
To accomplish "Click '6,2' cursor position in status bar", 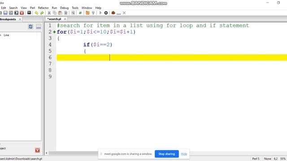I will point(276,159).
